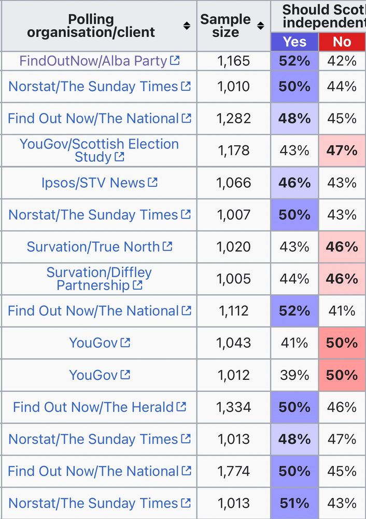Click the external-link icon in the 1,007-sample Norstat row
Screen dimensions: 366x519
point(186,214)
